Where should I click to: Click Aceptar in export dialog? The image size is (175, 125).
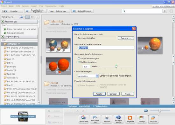click(99, 94)
